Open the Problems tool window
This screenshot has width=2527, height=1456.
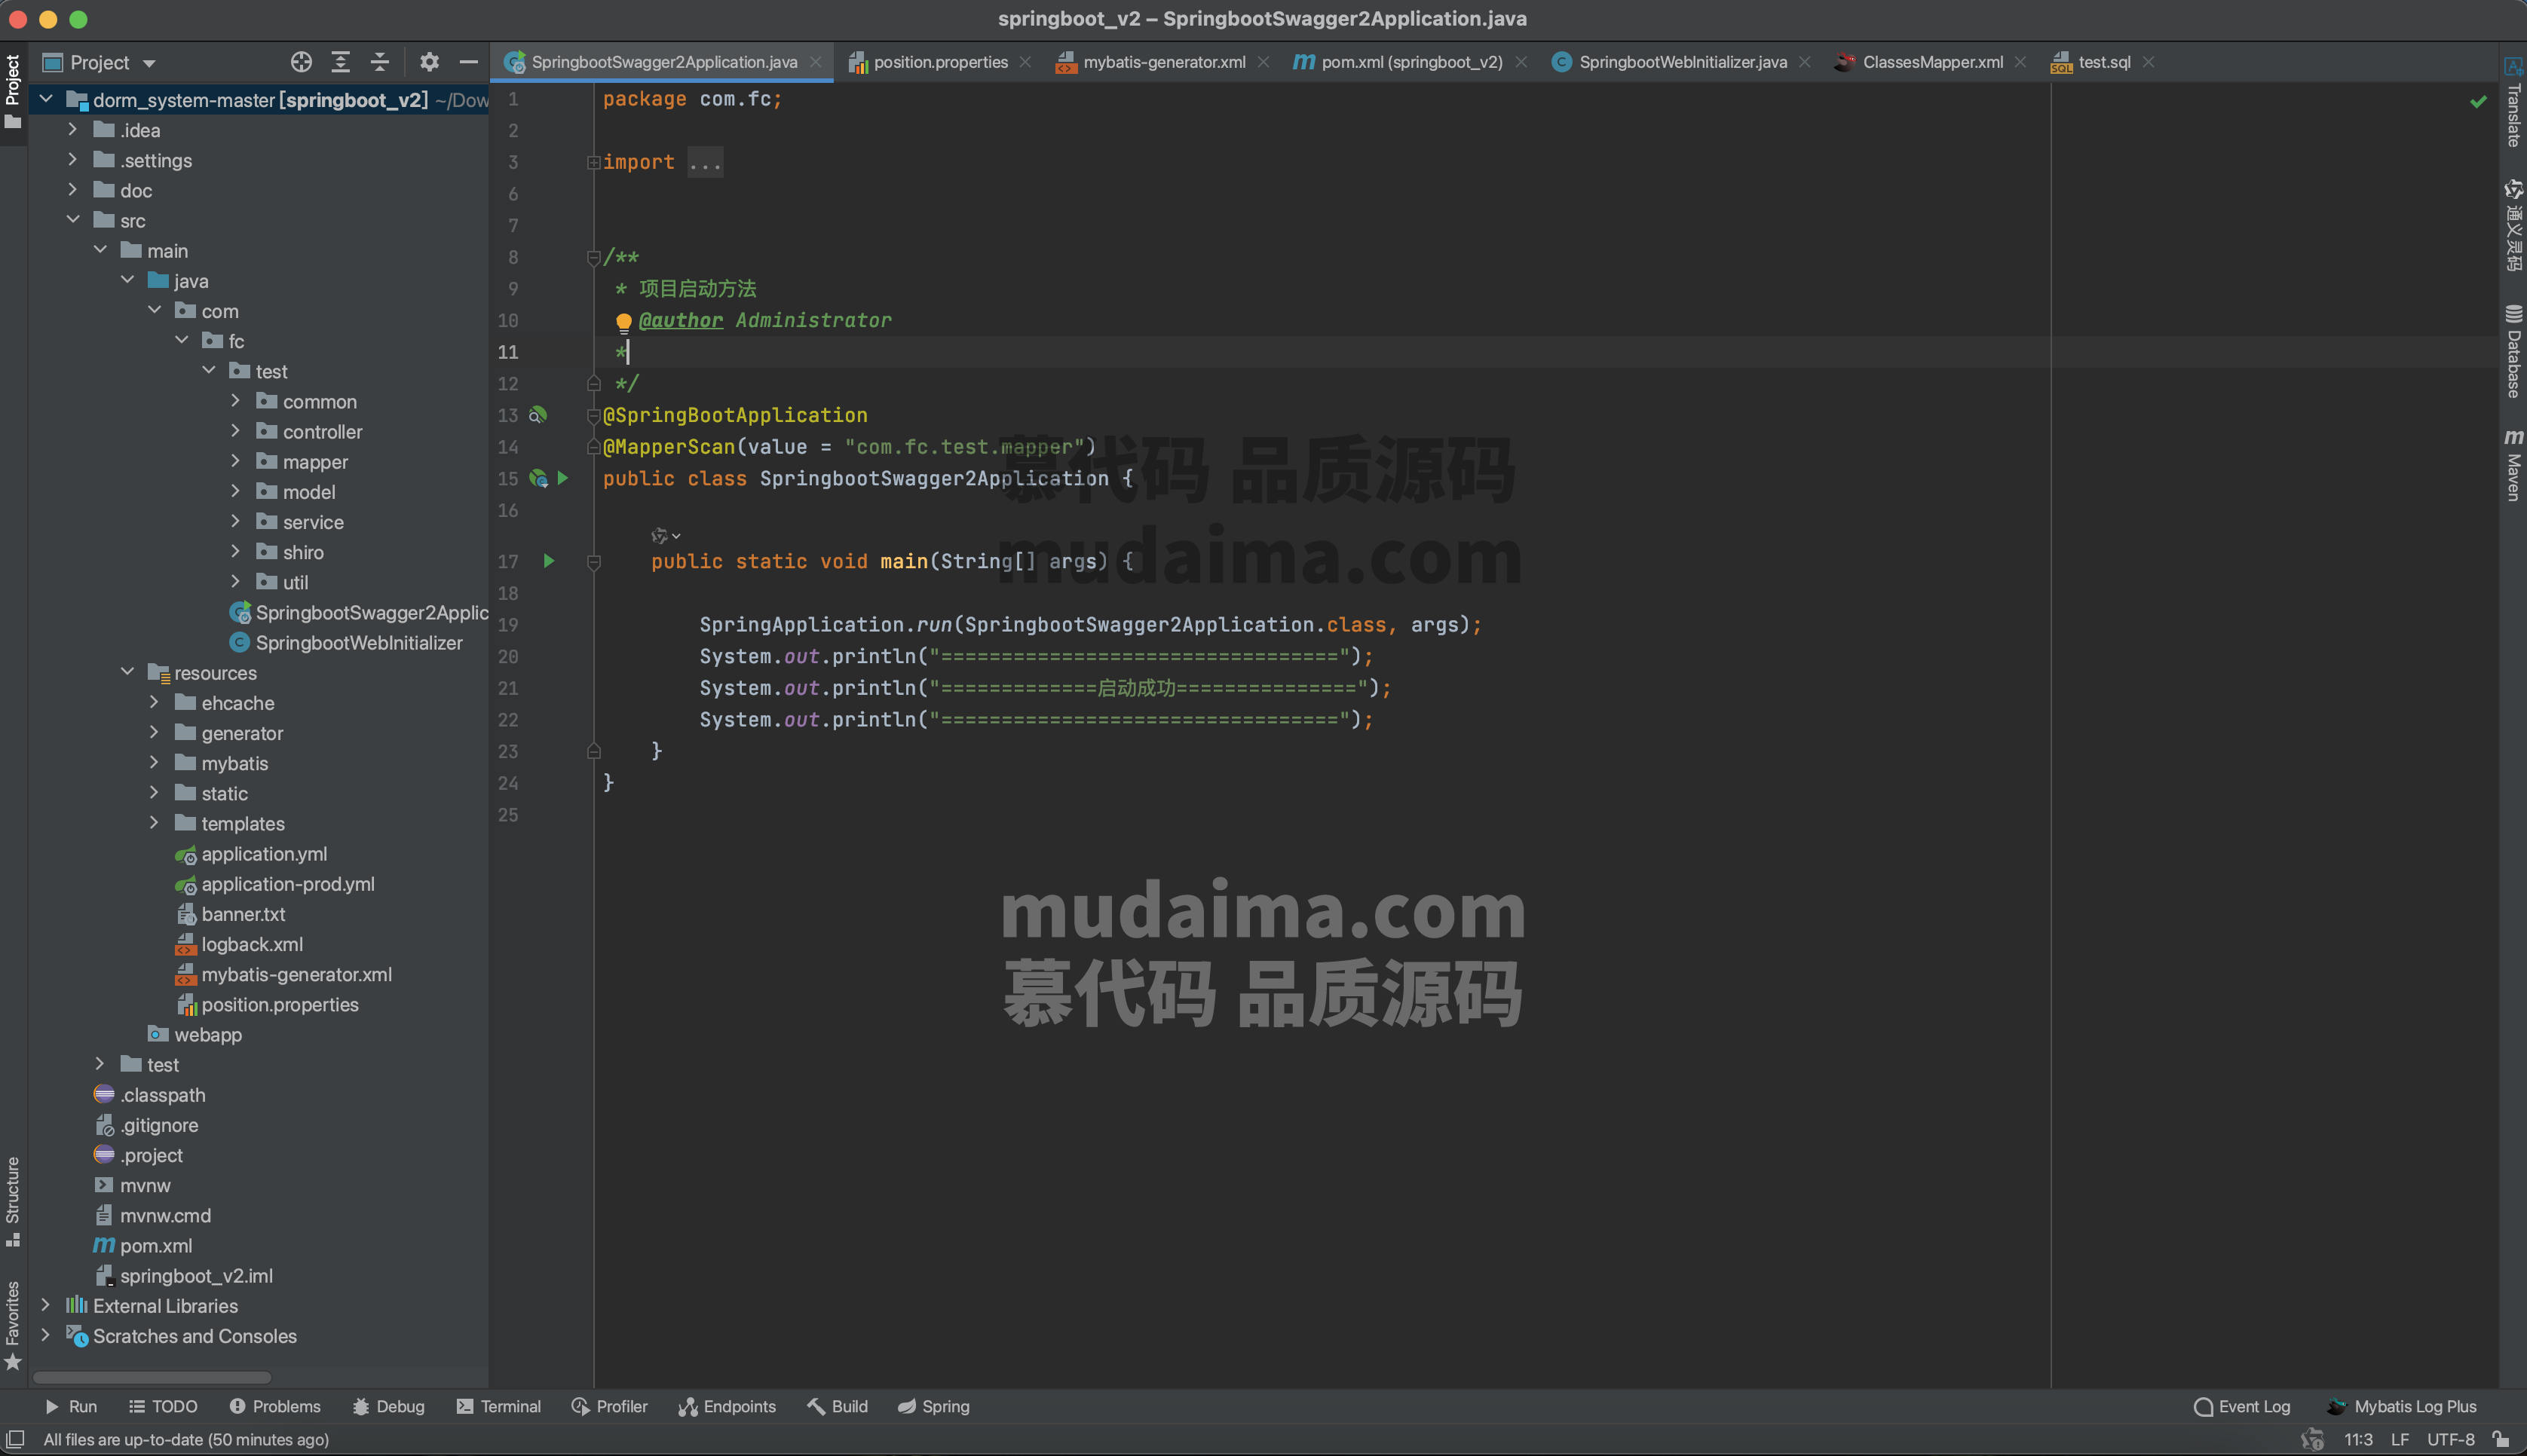pyautogui.click(x=275, y=1406)
